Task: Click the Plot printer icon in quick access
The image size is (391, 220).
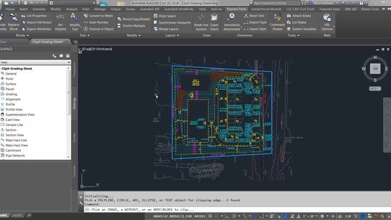Action: click(26, 3)
